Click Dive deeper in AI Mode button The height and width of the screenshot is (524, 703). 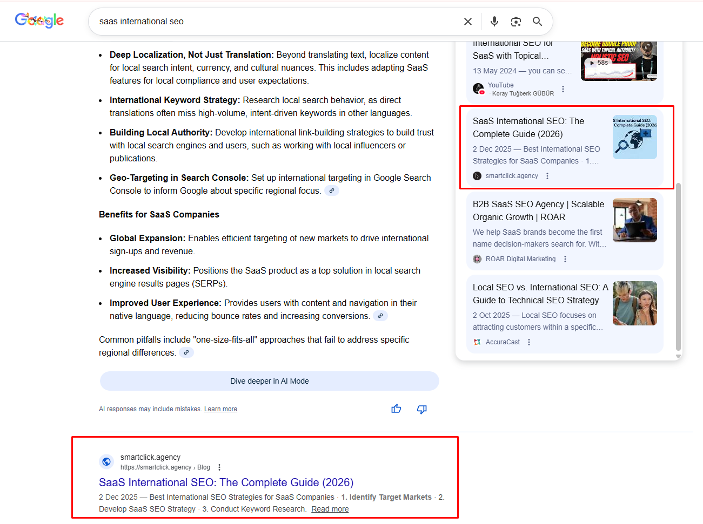pyautogui.click(x=270, y=381)
